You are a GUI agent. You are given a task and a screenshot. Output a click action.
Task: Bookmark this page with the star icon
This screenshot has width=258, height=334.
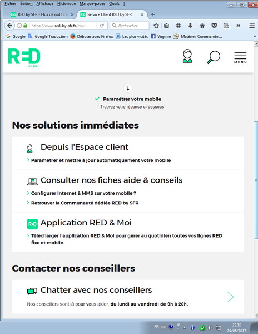coord(156,26)
